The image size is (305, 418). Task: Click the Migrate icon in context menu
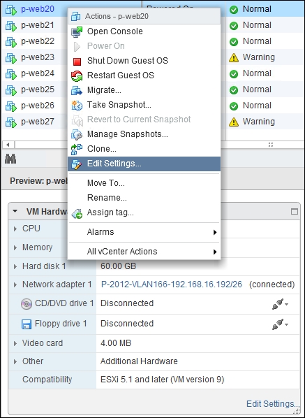[77, 90]
